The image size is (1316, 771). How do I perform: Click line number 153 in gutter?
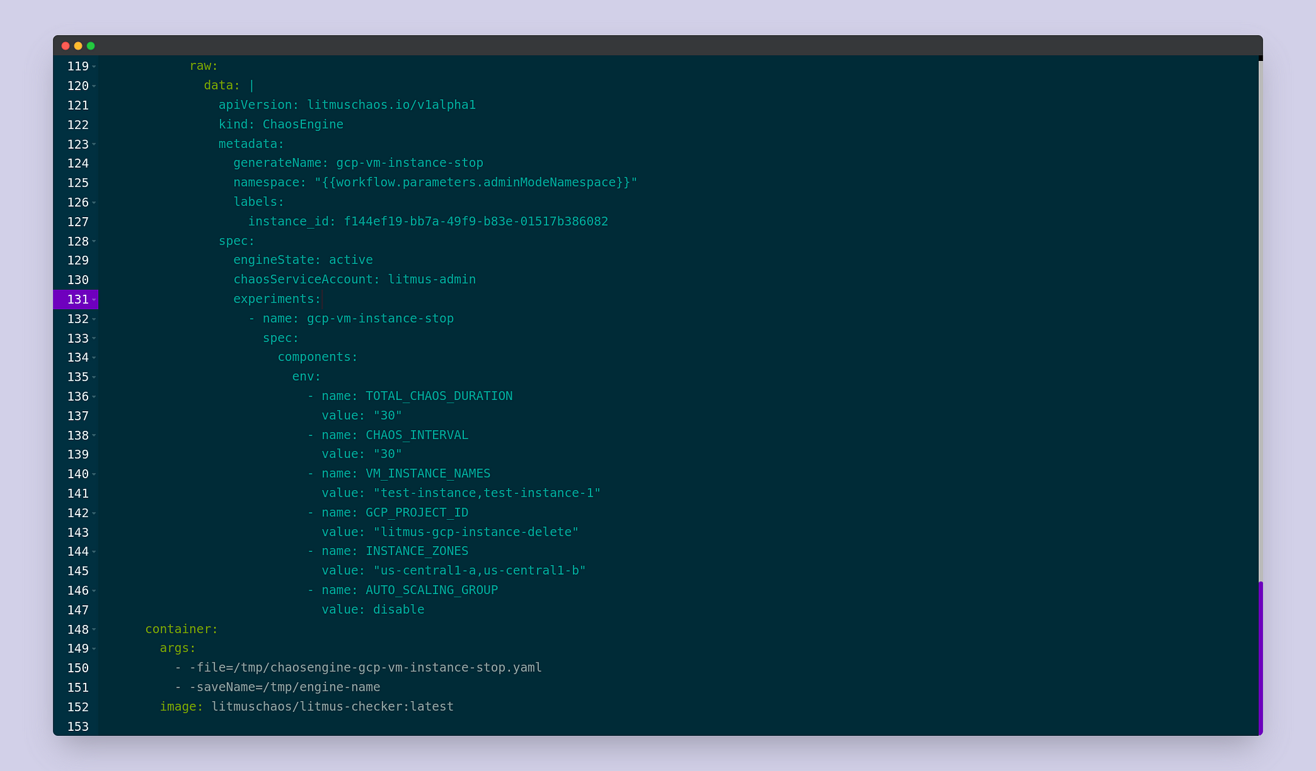78,727
